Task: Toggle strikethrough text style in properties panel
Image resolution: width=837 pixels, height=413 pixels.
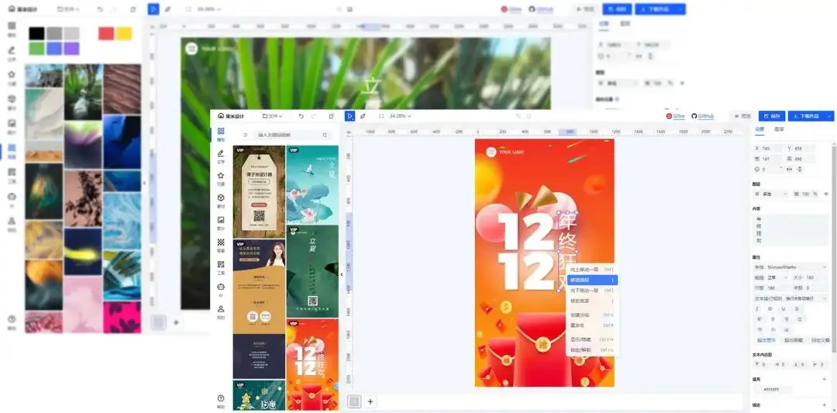Action: pyautogui.click(x=797, y=309)
